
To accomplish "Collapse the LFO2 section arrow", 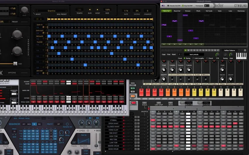I will coord(78,131).
